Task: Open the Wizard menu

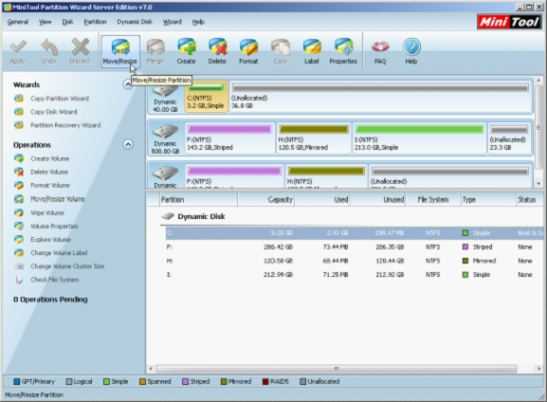Action: pos(173,22)
